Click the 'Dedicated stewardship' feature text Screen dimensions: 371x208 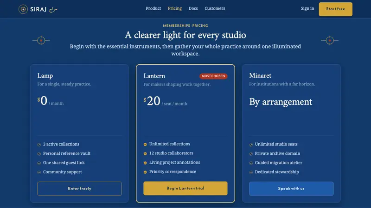276,172
